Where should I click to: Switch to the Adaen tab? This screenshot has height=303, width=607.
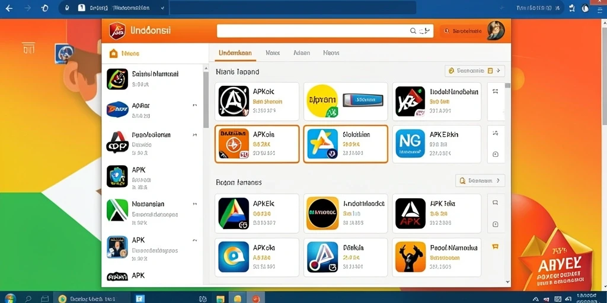pyautogui.click(x=302, y=53)
